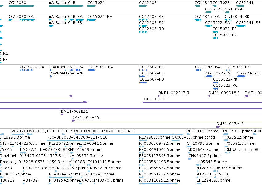Click EST RP003656972.5prime
The width and height of the screenshot is (262, 185).
141,147
